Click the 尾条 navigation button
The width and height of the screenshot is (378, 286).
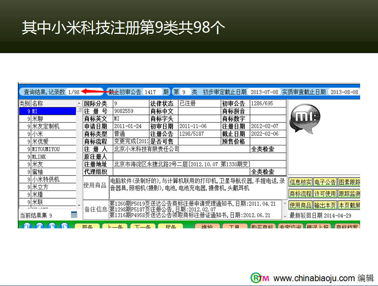click(170, 226)
